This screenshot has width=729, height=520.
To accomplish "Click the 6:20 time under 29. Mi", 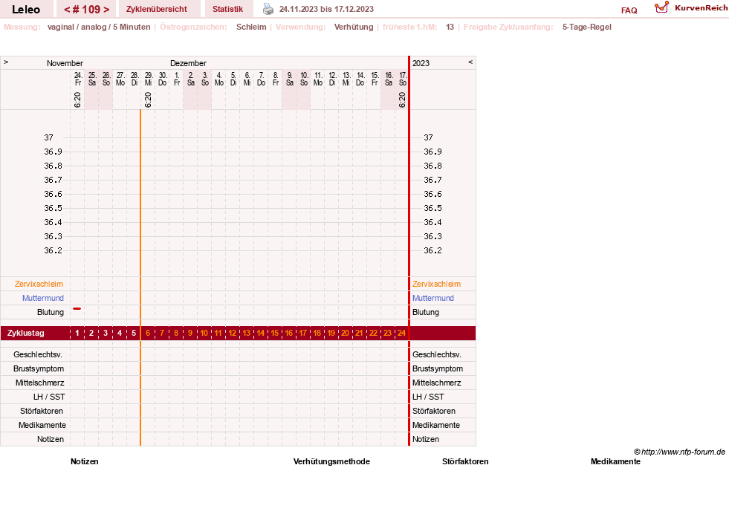I will 148,100.
